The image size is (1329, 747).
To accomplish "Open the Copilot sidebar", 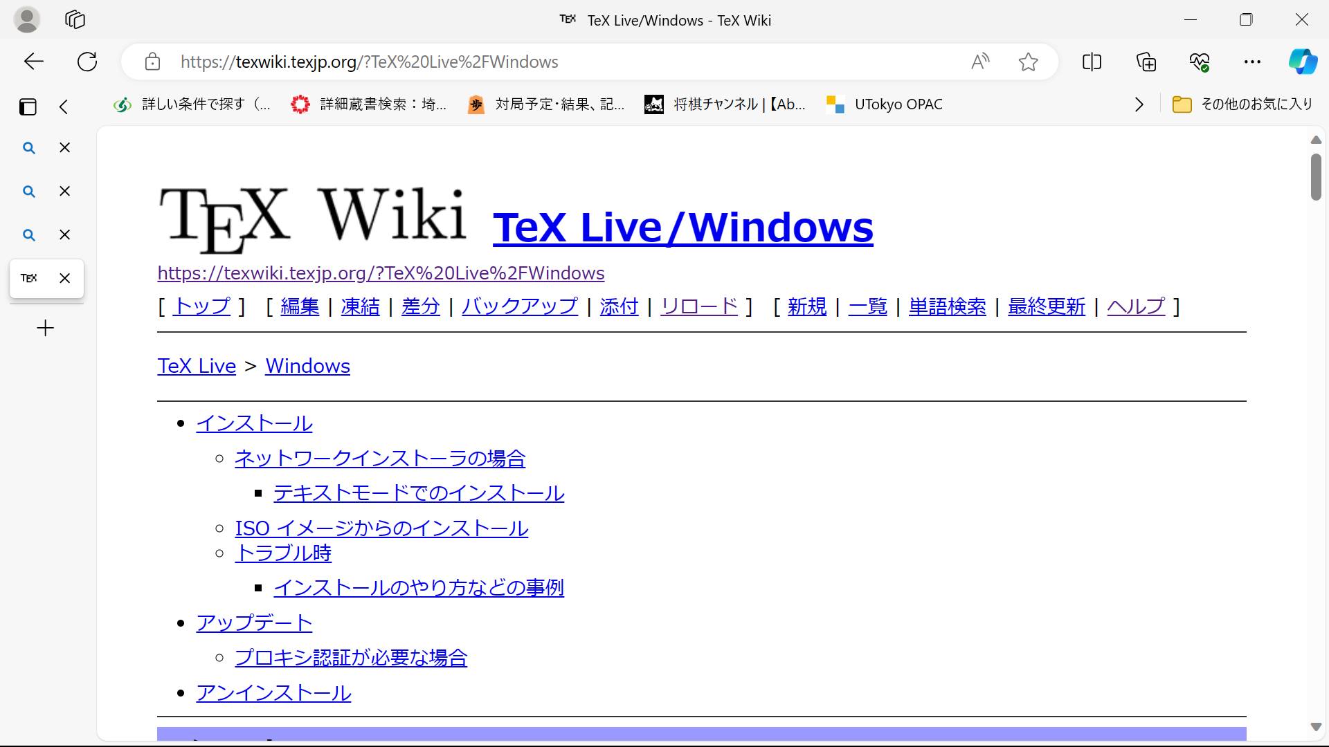I will (1303, 62).
